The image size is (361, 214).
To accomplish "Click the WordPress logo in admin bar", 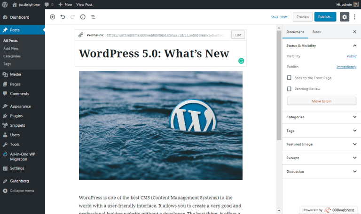I will pyautogui.click(x=5, y=4).
